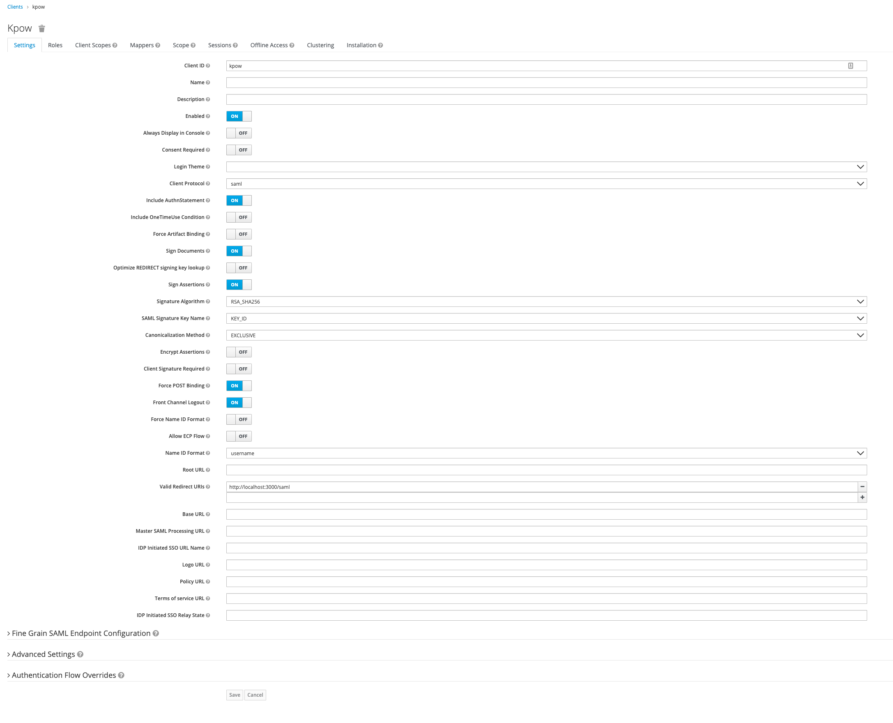This screenshot has width=893, height=723.
Task: Enable the Consent Required switch
Action: click(x=239, y=150)
